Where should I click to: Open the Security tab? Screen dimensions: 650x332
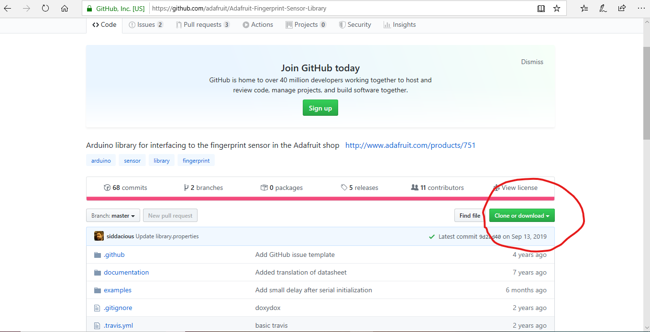(x=355, y=25)
